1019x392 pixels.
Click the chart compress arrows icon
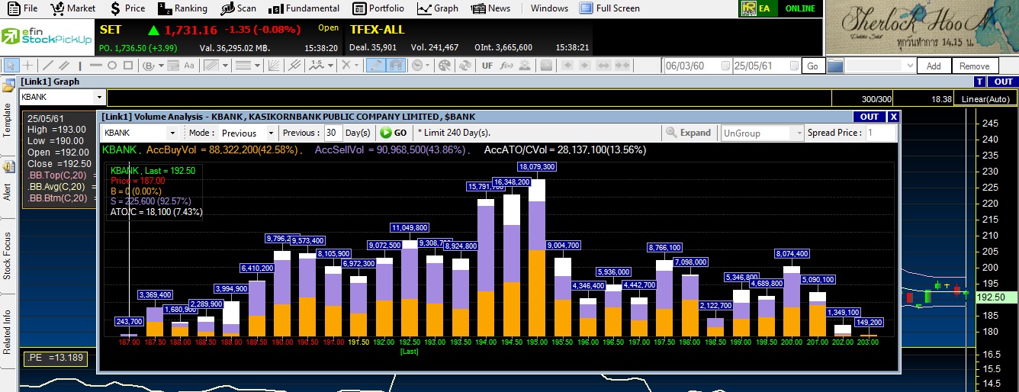[x=622, y=65]
